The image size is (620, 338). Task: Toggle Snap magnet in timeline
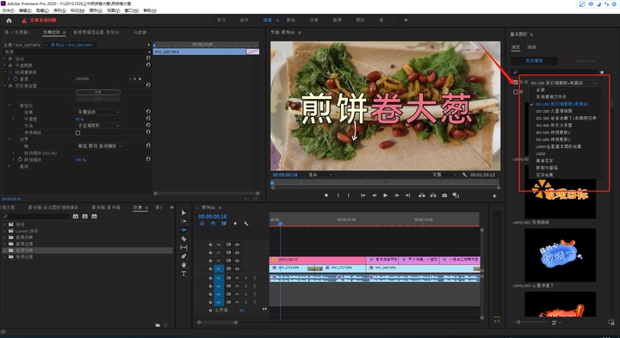click(213, 224)
